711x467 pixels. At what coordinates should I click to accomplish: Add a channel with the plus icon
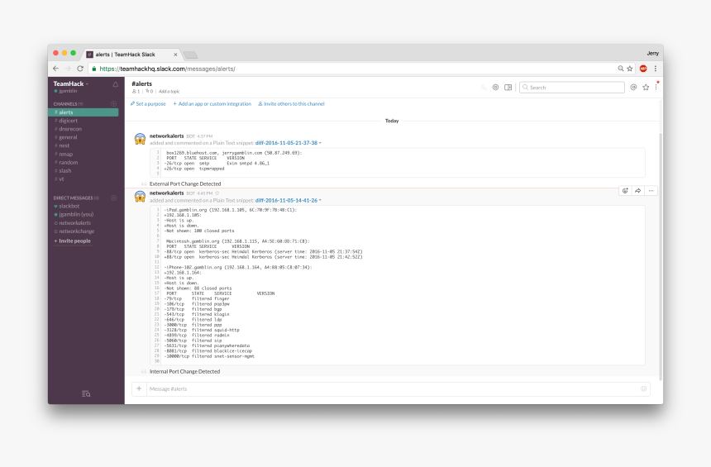click(x=114, y=104)
